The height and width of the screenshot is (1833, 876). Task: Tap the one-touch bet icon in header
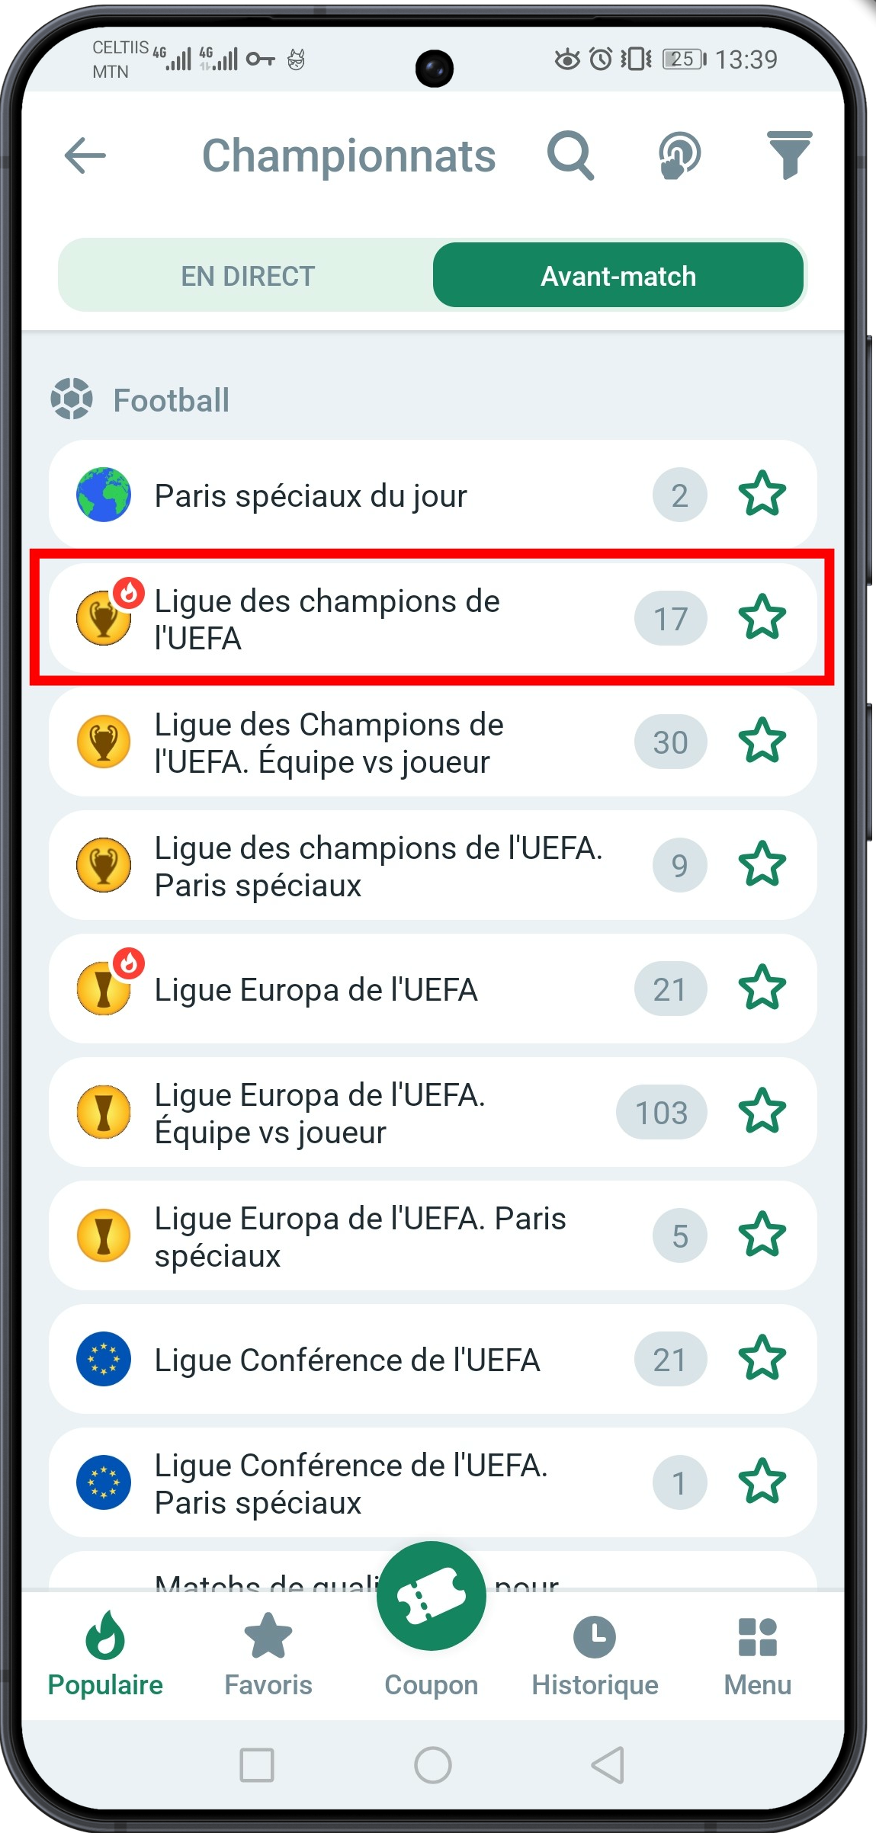coord(678,155)
